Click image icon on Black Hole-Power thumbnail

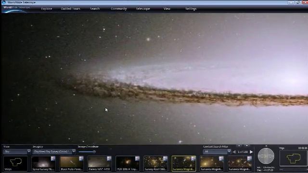(x=81, y=159)
